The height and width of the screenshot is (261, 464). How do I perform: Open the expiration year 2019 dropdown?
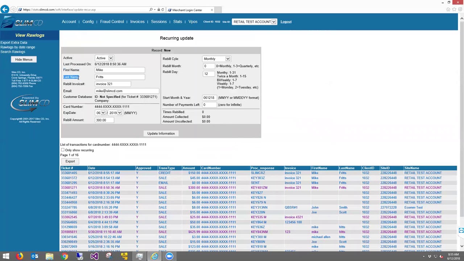115,113
